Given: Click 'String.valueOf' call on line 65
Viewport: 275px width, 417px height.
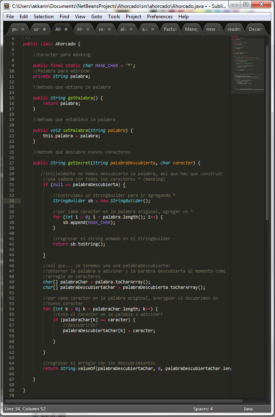Looking at the screenshot, I should pos(78,369).
